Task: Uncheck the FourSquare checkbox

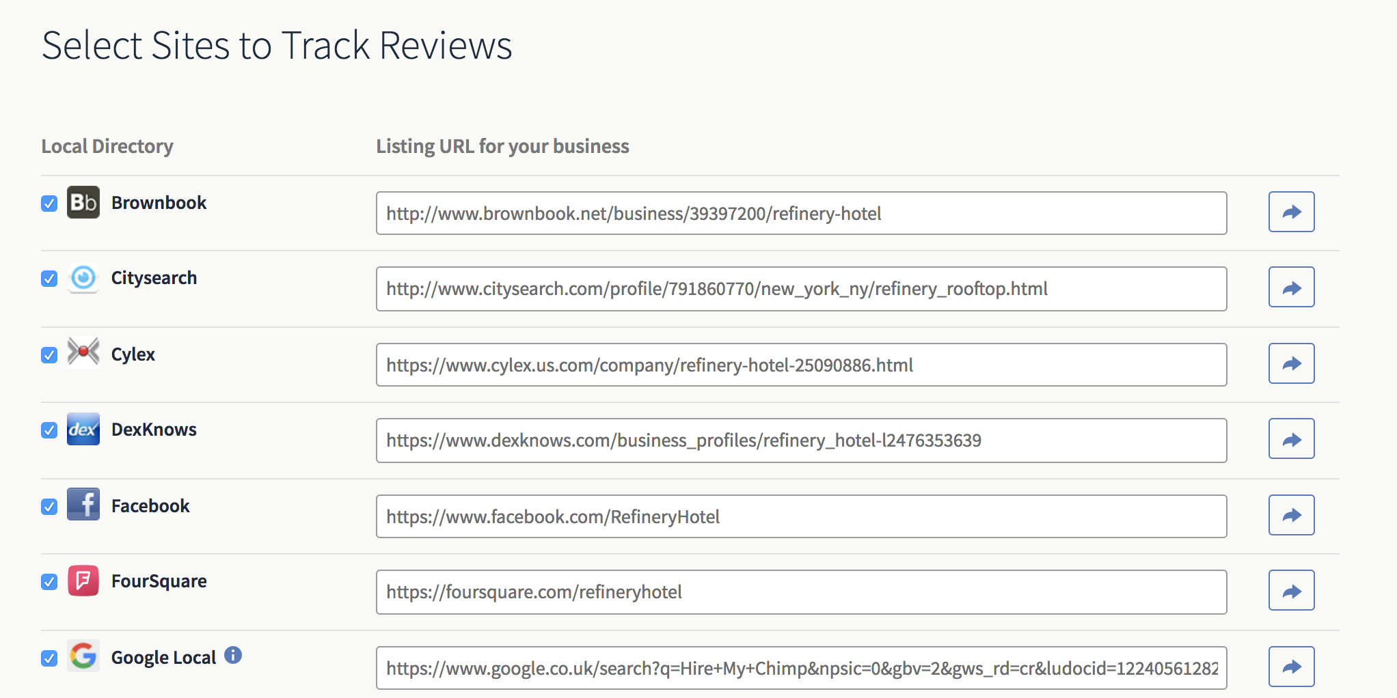Action: tap(49, 582)
